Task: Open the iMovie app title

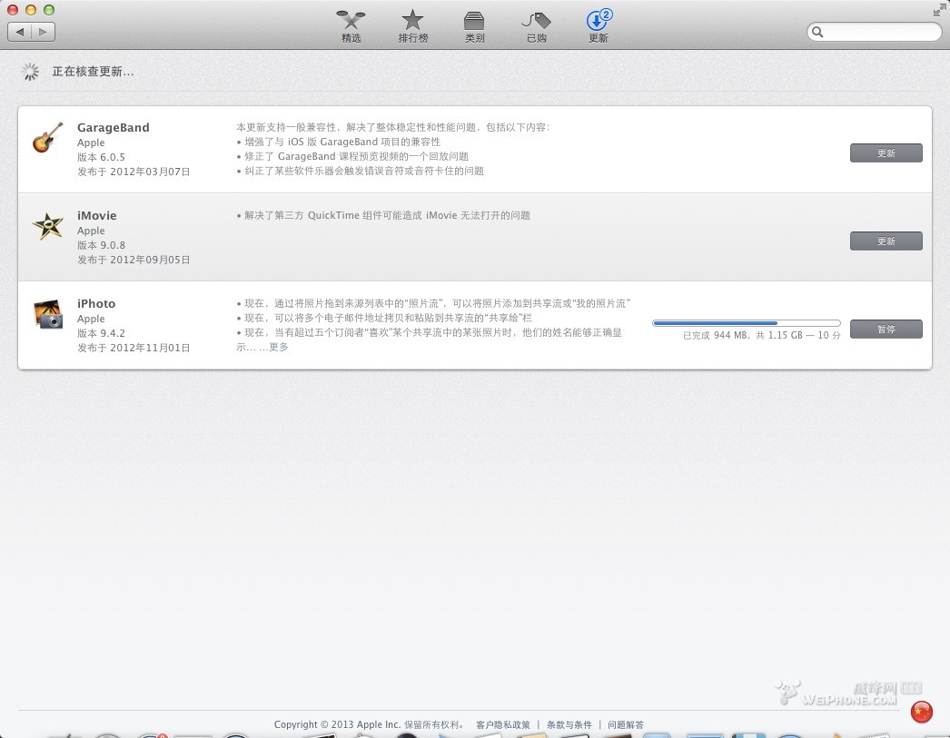Action: click(x=97, y=215)
